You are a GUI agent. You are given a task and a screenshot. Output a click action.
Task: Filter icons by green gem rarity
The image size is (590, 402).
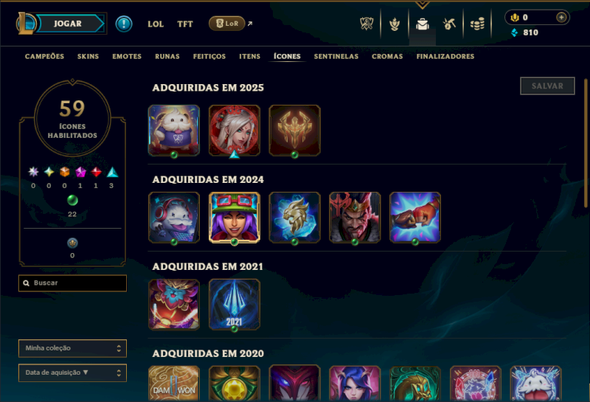pyautogui.click(x=72, y=200)
